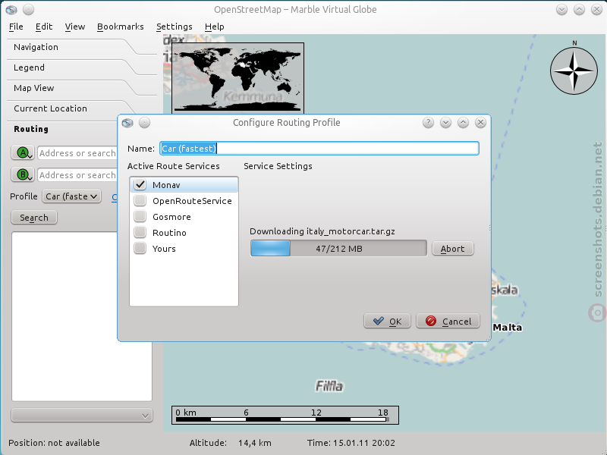The height and width of the screenshot is (455, 607).
Task: Open the route point B dropdown button
Action: [23, 174]
